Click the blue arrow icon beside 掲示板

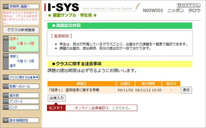tap(6, 95)
